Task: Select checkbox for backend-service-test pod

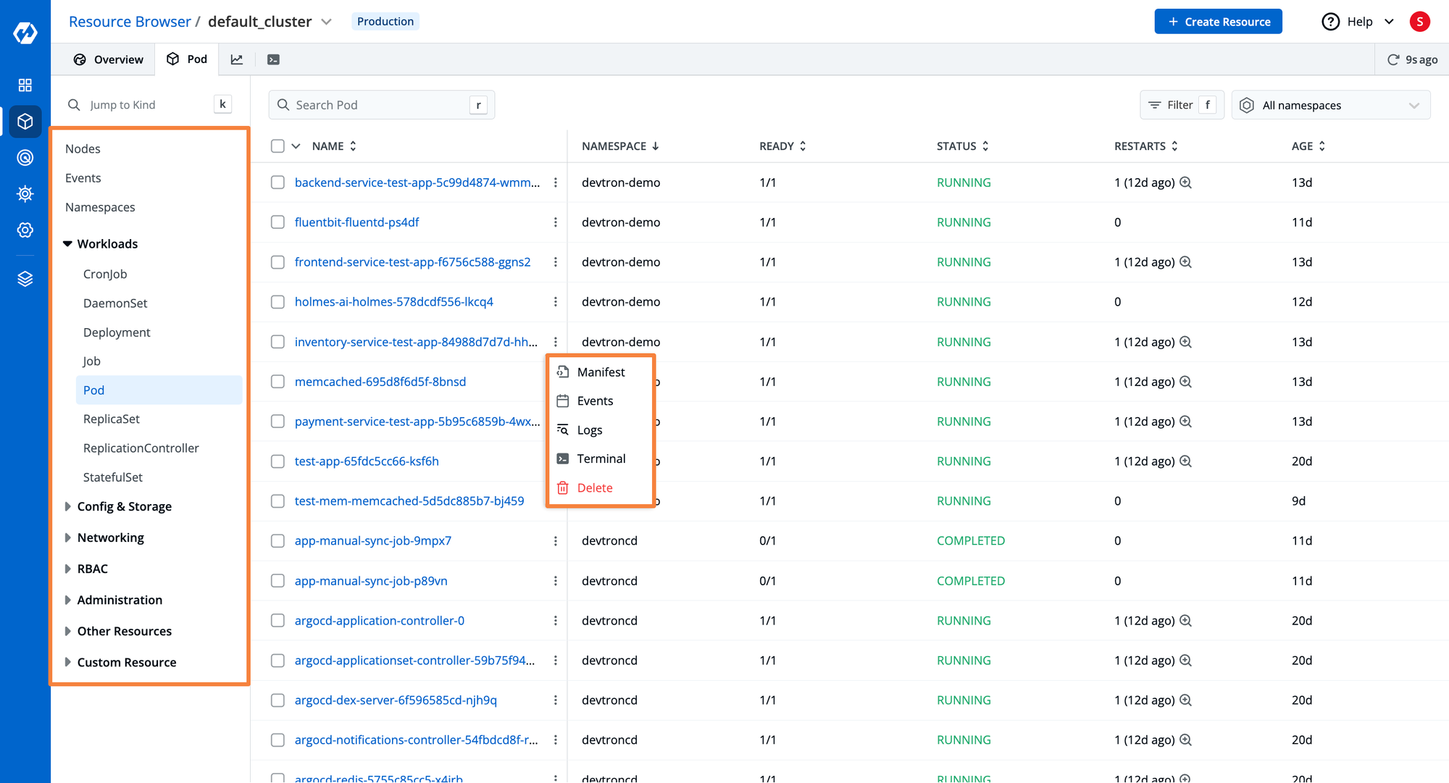Action: pyautogui.click(x=277, y=183)
